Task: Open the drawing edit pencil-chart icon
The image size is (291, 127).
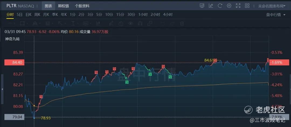Action: (211, 6)
